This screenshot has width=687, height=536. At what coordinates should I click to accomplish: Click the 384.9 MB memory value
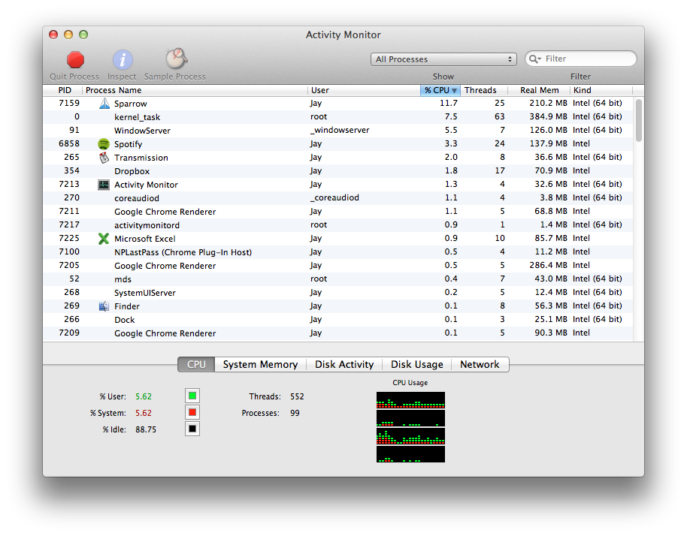pos(548,117)
